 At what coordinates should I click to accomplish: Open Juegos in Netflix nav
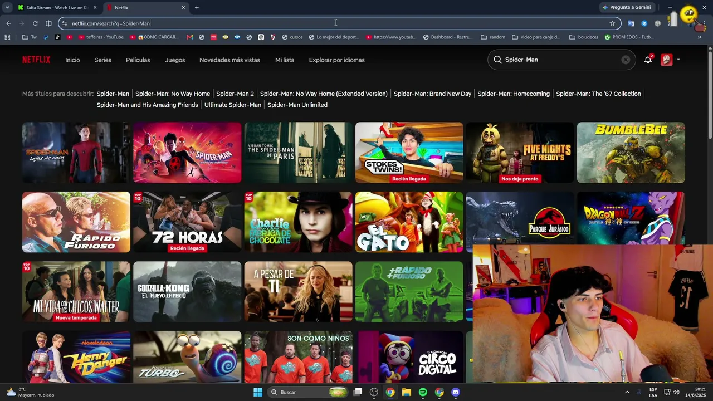point(175,60)
